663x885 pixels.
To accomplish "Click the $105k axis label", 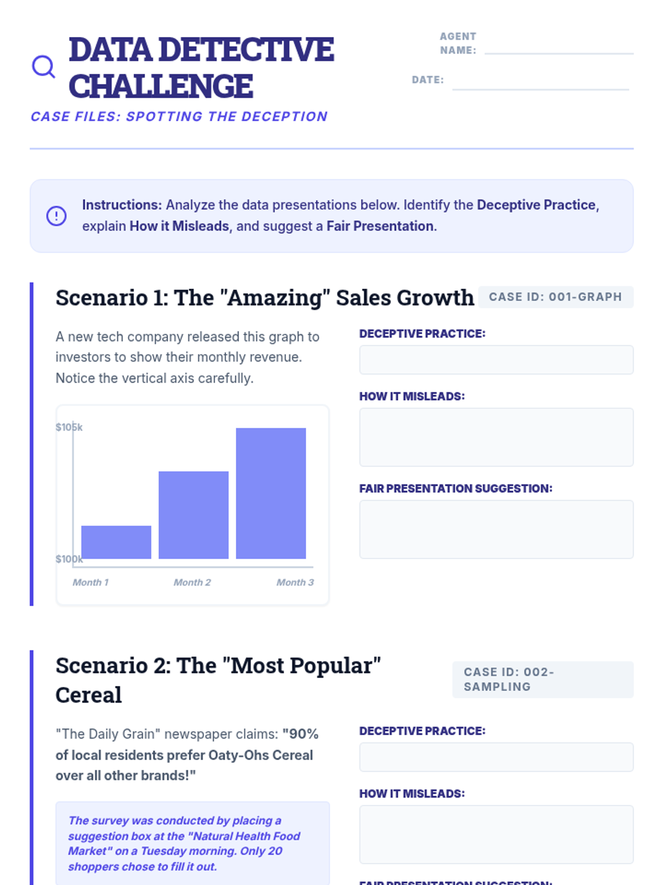I will point(69,427).
